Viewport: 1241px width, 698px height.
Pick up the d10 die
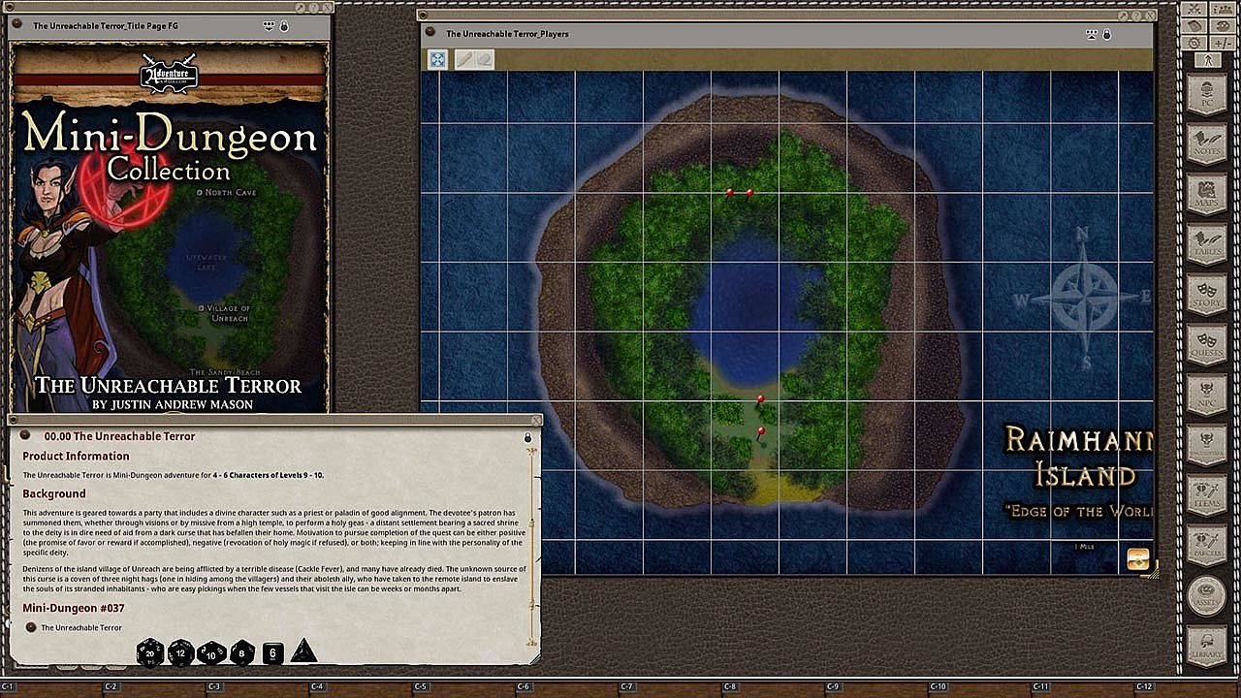coord(211,652)
